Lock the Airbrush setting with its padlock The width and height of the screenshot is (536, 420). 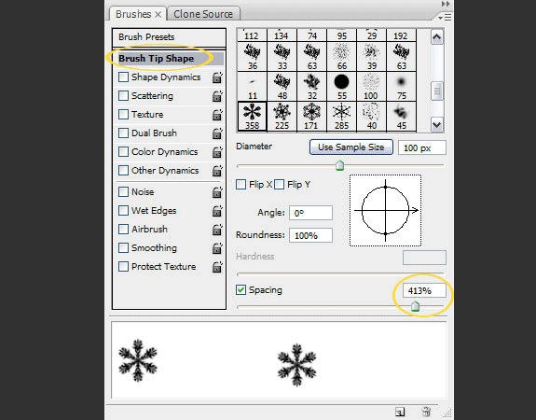pos(217,230)
